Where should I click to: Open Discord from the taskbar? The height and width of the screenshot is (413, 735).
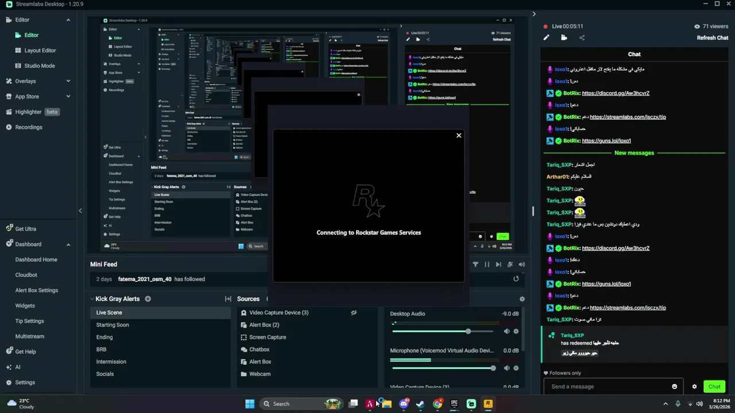click(404, 404)
